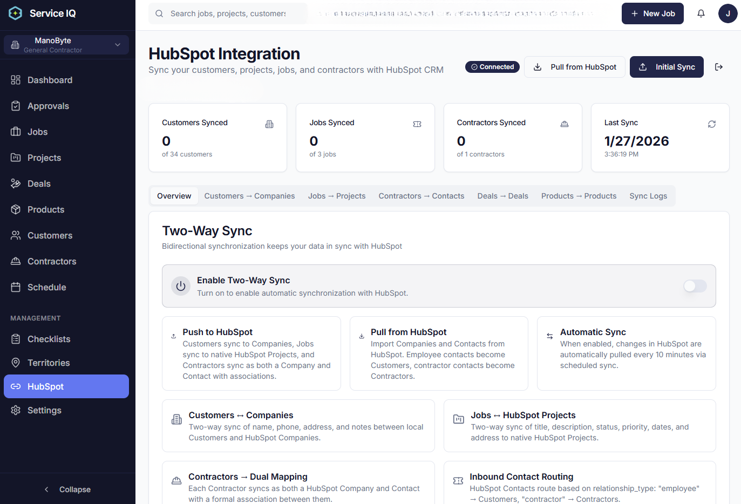This screenshot has height=504, width=741.
Task: Focus the search jobs, projects, customers field
Action: (228, 13)
